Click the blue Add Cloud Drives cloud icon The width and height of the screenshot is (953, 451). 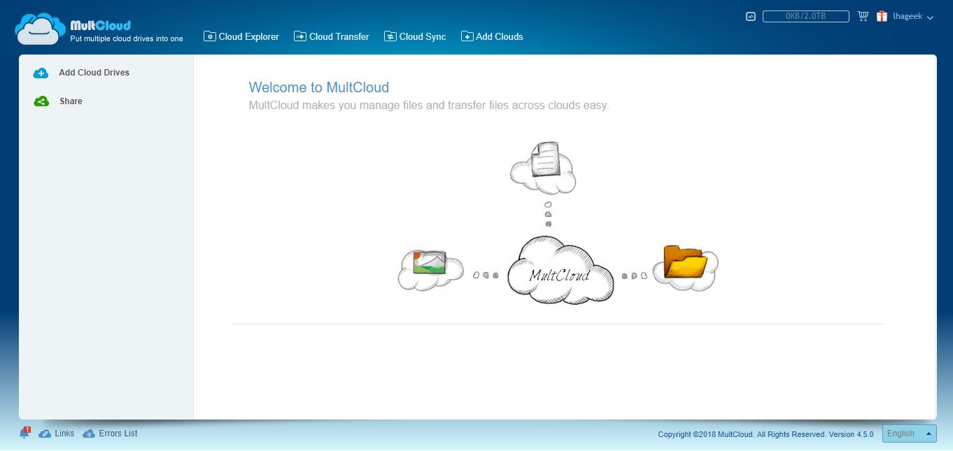[x=41, y=73]
